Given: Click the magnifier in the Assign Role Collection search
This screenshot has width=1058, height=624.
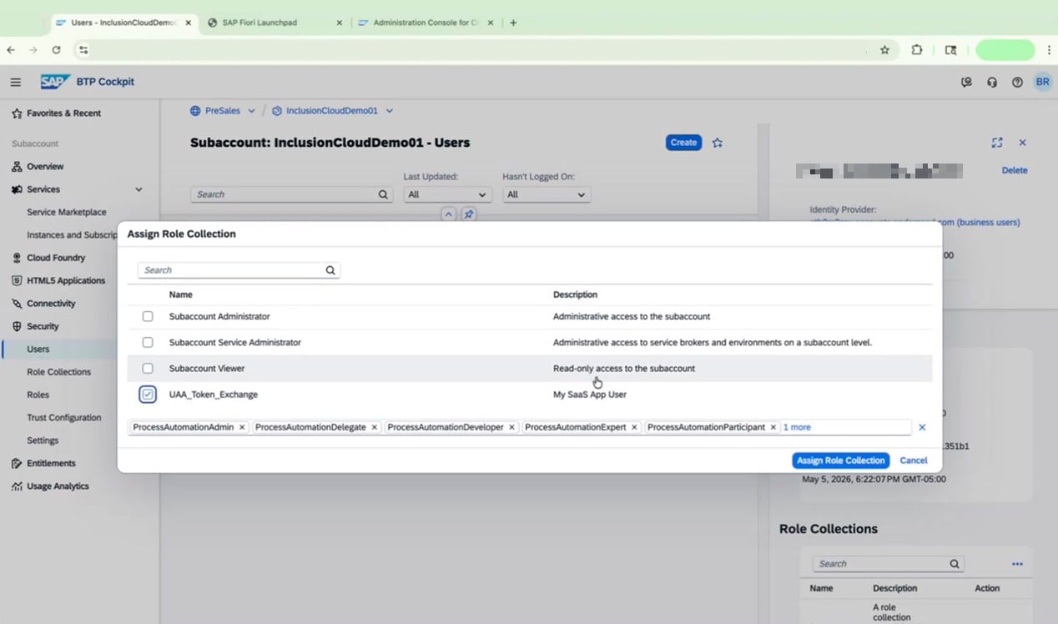Looking at the screenshot, I should (x=330, y=270).
